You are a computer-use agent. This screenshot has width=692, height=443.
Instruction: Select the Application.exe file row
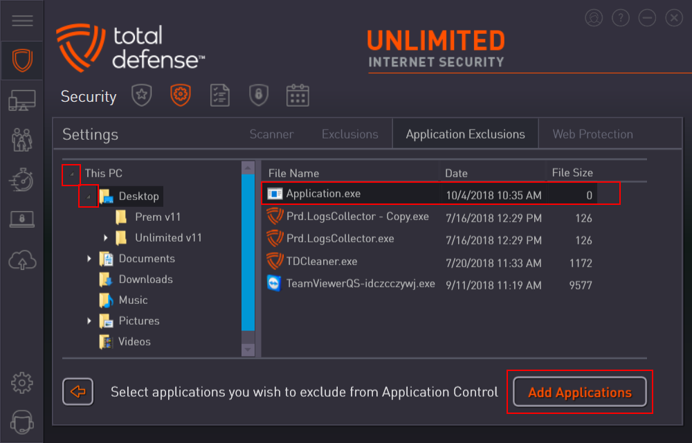pos(430,194)
